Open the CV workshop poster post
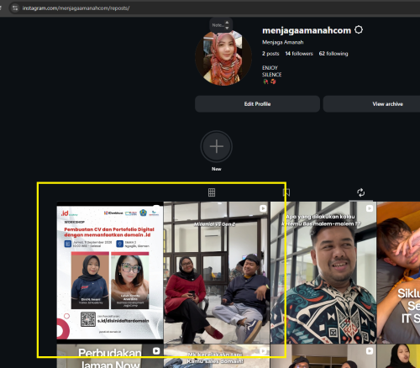420x368 pixels. pyautogui.click(x=110, y=272)
